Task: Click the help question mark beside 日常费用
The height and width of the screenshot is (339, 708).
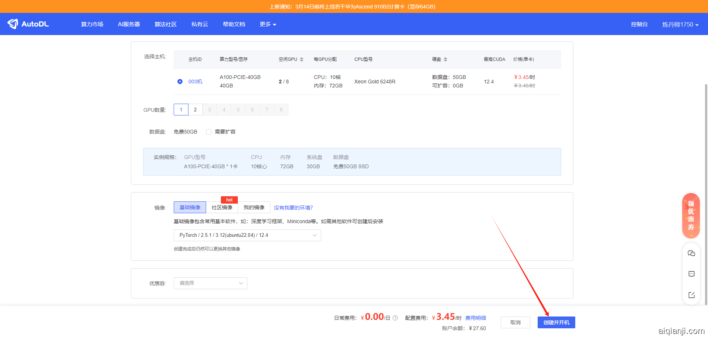Action: [x=395, y=318]
